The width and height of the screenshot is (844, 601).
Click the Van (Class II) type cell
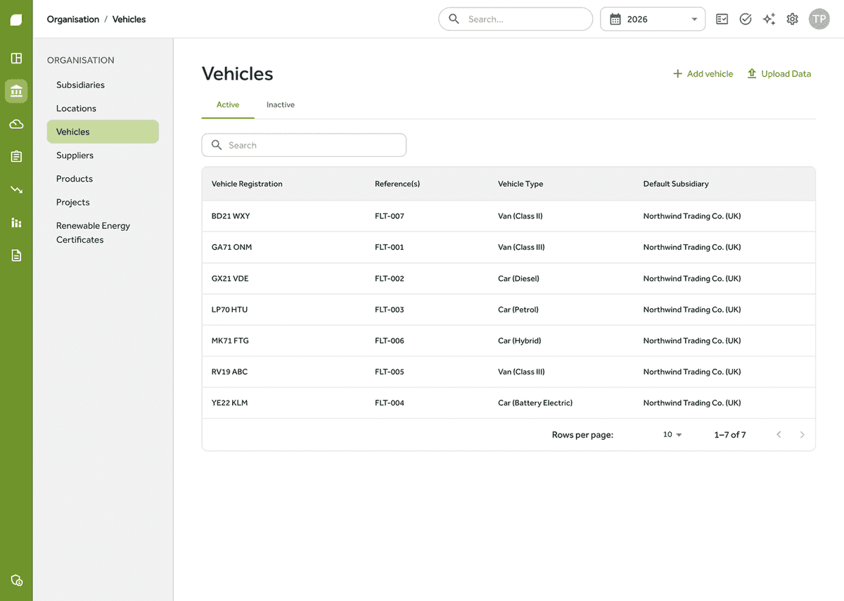[520, 216]
